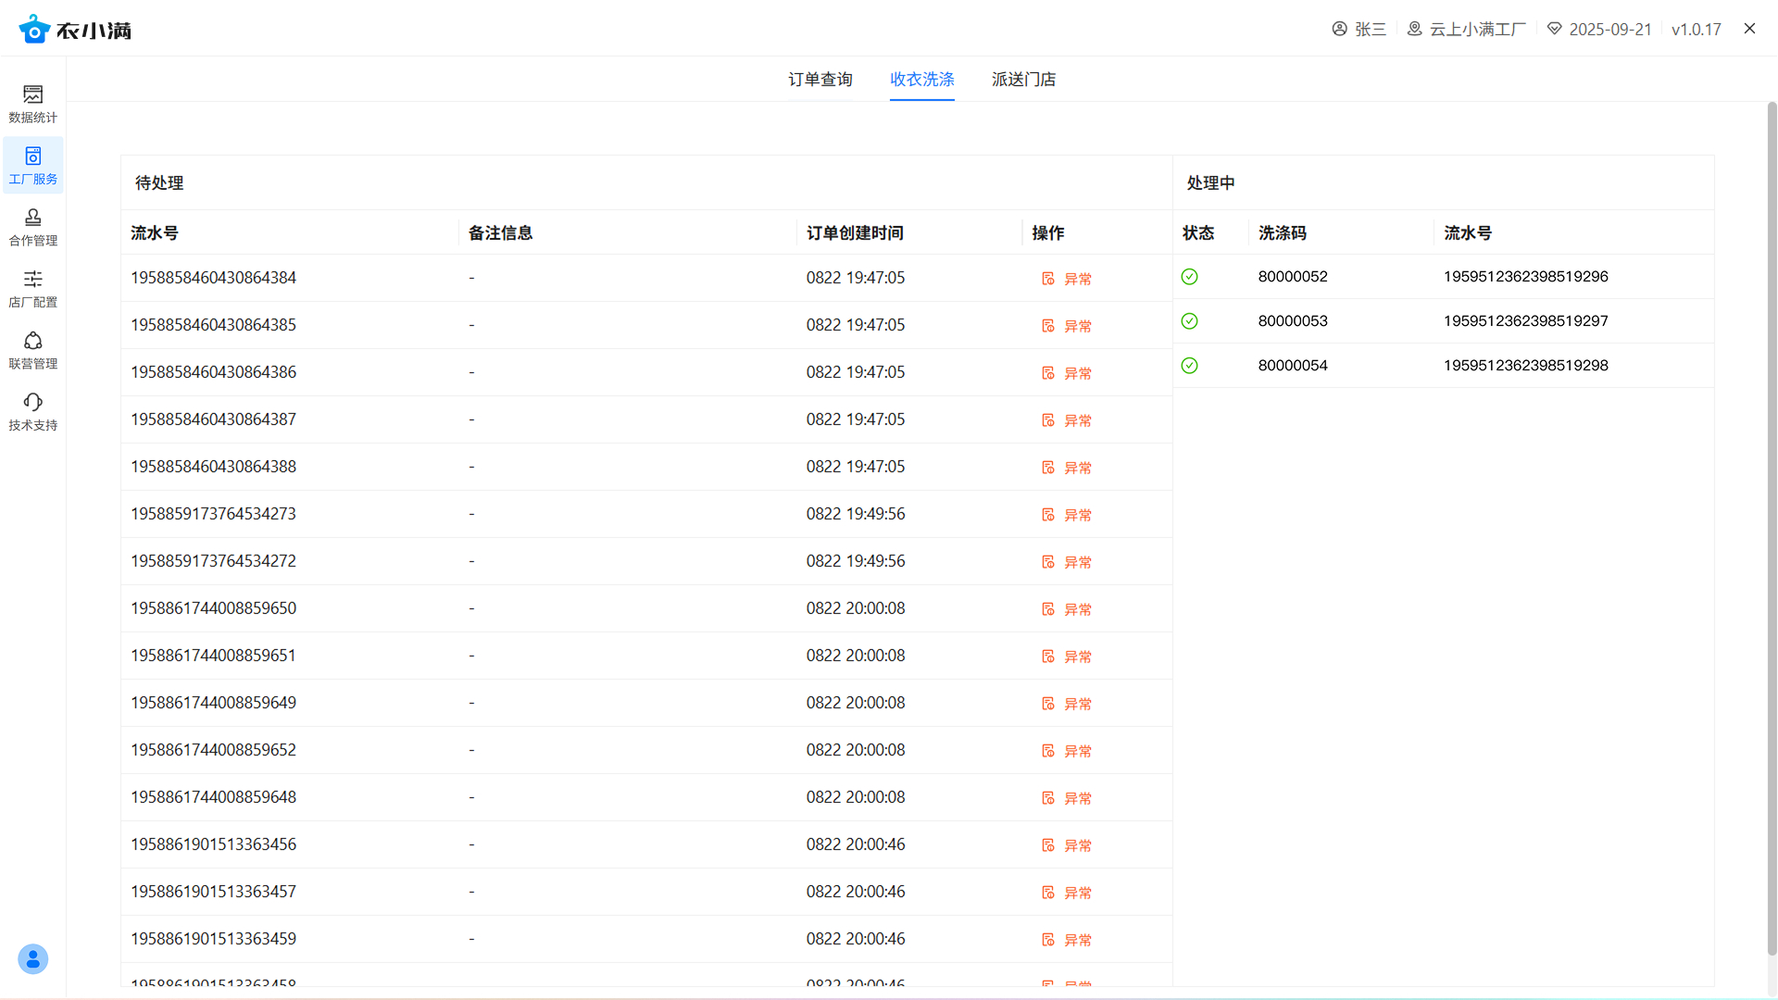Click the green status check for 80000052
This screenshot has height=1000, width=1778.
click(x=1189, y=277)
